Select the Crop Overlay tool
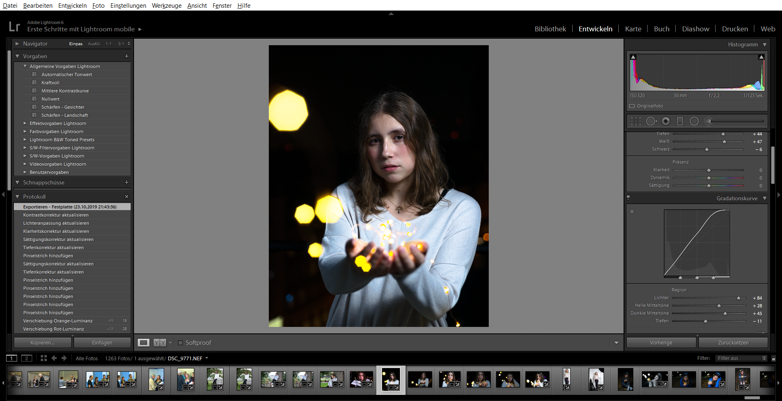The height and width of the screenshot is (401, 782). point(636,121)
